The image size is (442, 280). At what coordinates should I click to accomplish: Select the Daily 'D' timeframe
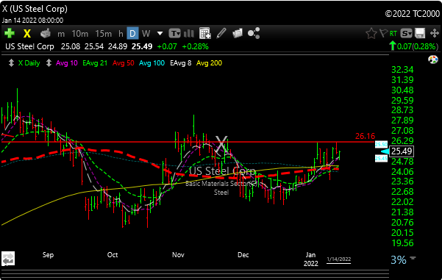pos(132,34)
